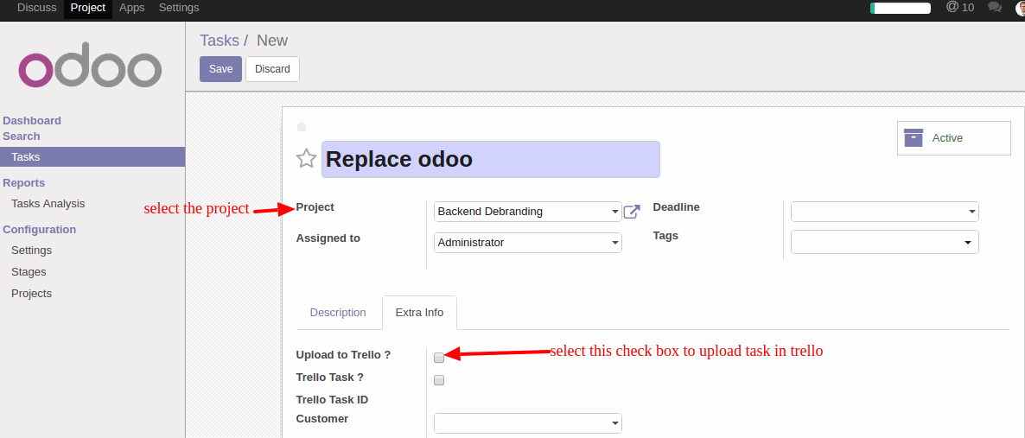
Task: Toggle the favorite star next to task title
Action: click(307, 159)
